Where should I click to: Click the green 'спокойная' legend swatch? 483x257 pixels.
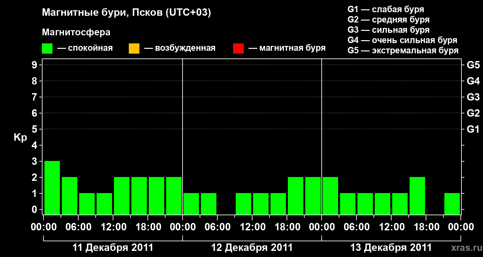coord(47,49)
